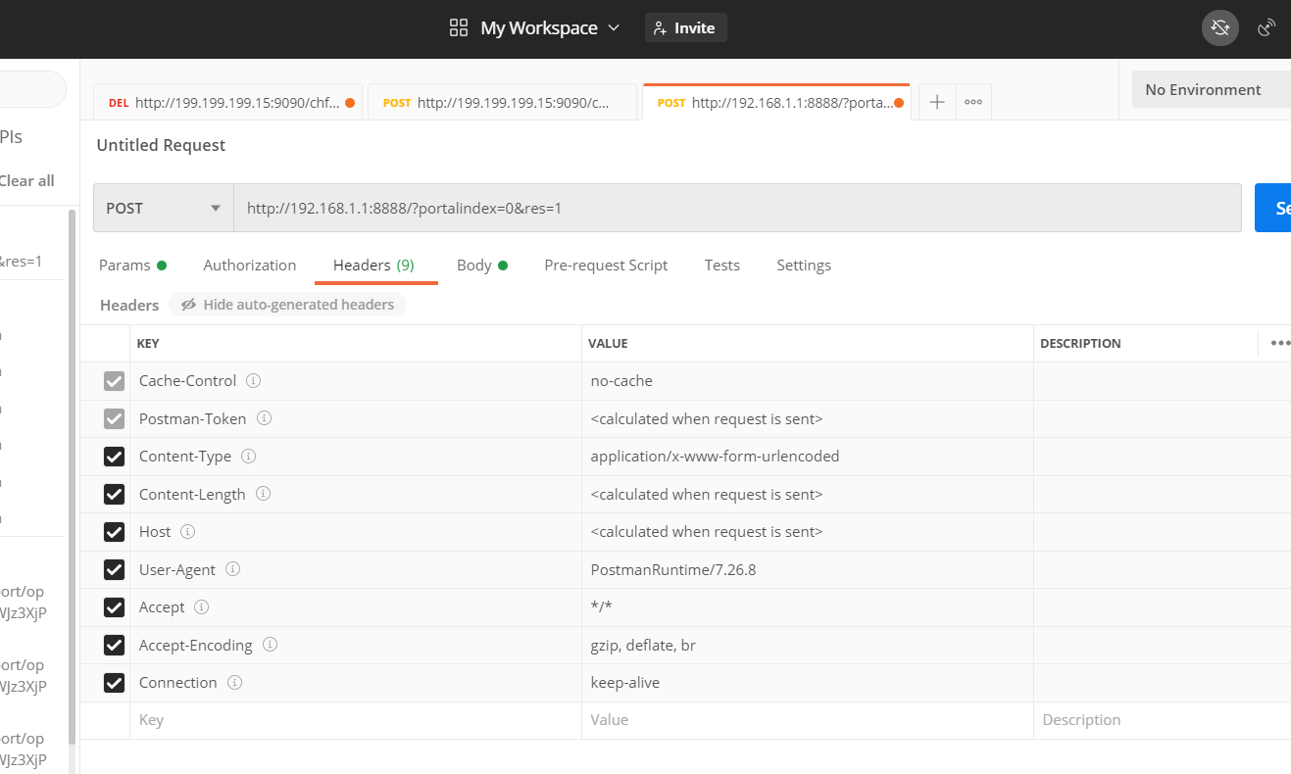Open headers table column options ellipsis
The width and height of the screenshot is (1291, 774).
(x=1279, y=343)
